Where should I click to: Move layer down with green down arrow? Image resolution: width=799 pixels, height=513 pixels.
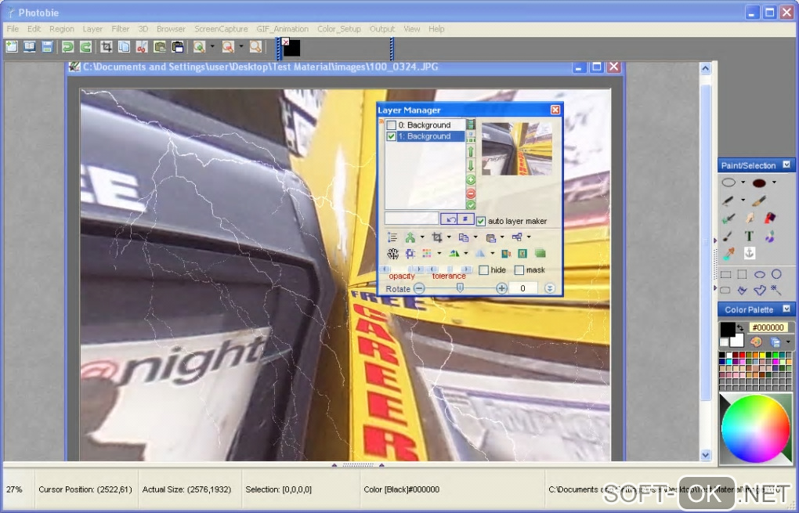pos(471,165)
